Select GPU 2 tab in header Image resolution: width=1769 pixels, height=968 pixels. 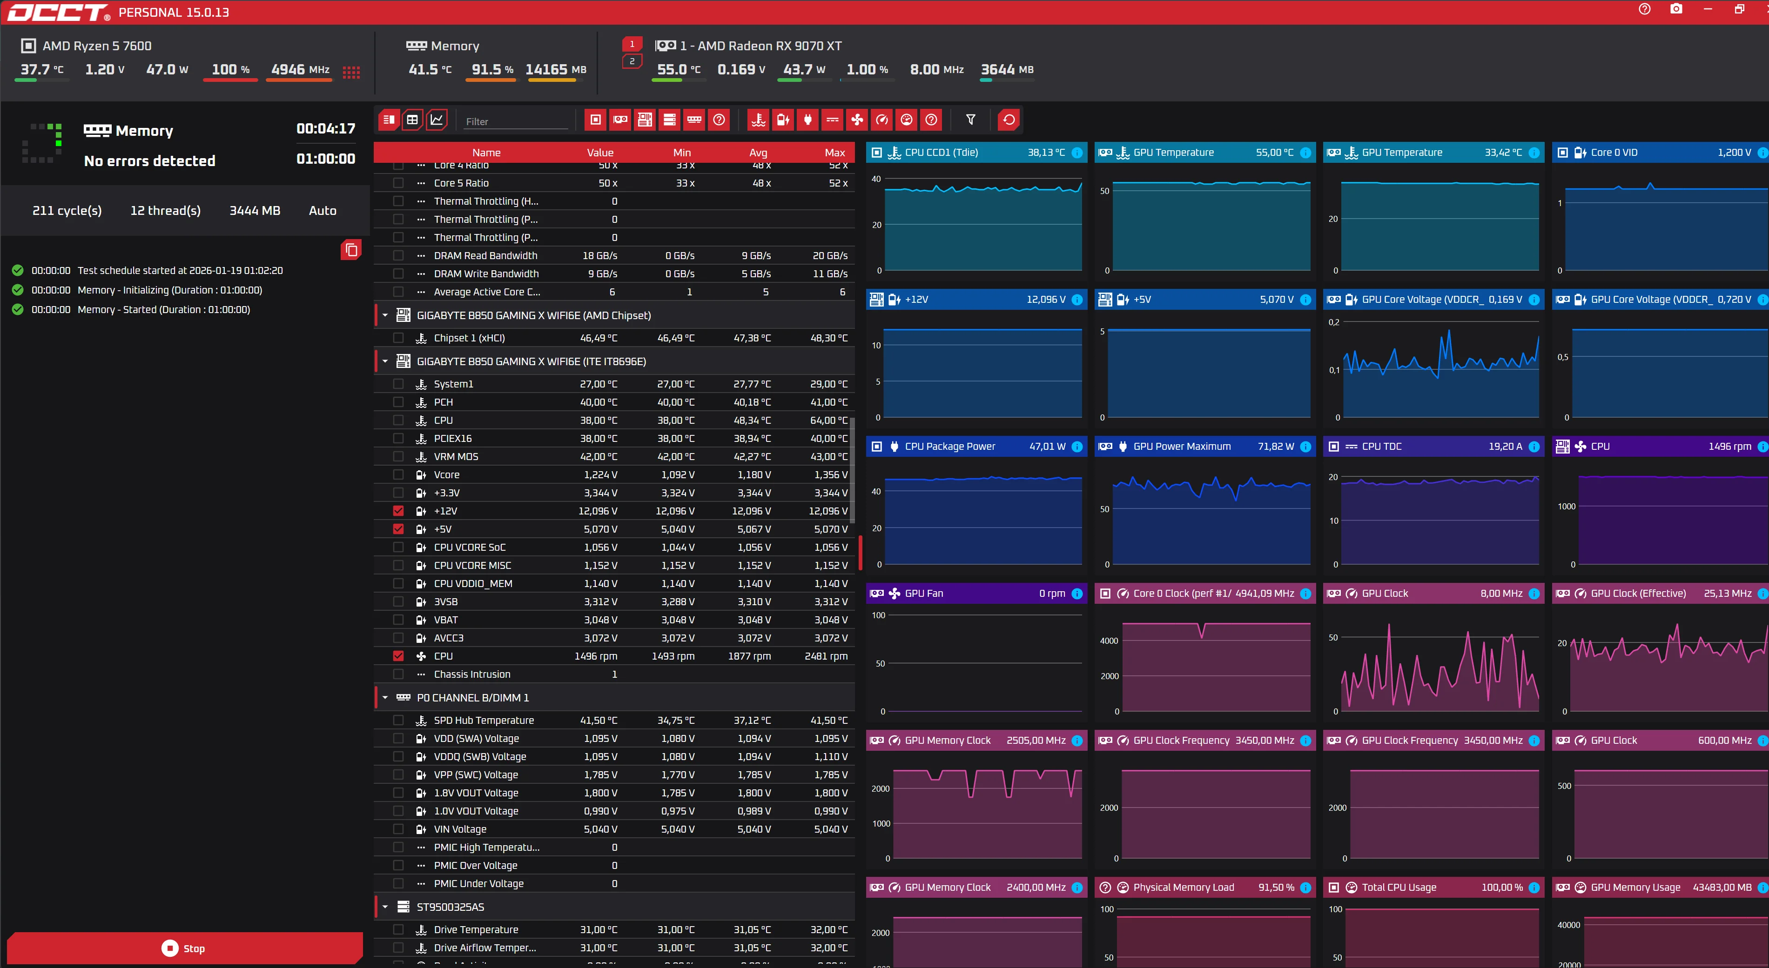[x=632, y=61]
